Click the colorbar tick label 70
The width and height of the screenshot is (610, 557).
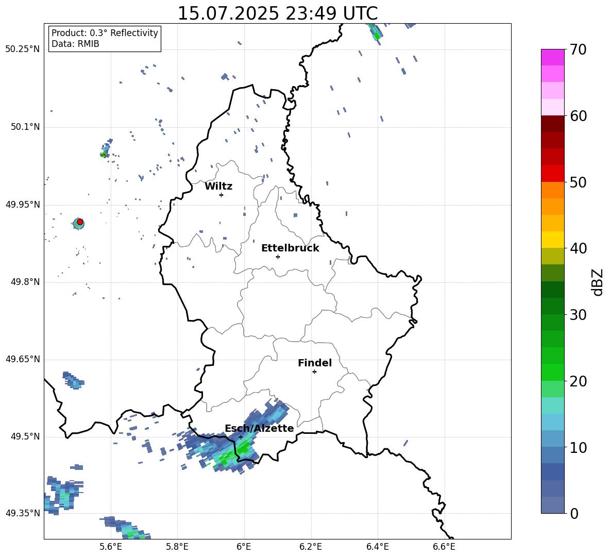click(x=578, y=49)
